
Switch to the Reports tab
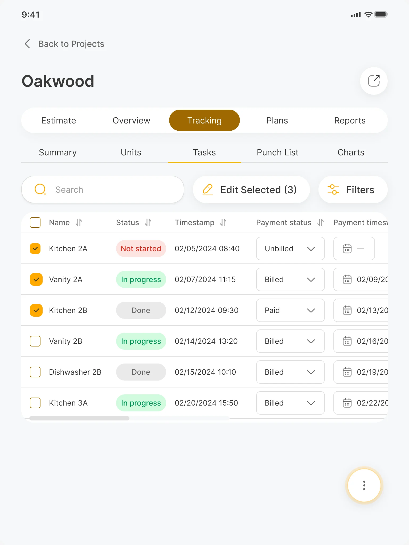(350, 120)
